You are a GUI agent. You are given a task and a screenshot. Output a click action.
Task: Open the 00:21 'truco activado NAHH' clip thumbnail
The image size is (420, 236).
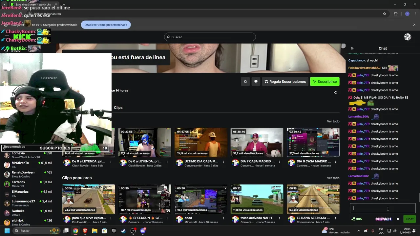click(257, 199)
